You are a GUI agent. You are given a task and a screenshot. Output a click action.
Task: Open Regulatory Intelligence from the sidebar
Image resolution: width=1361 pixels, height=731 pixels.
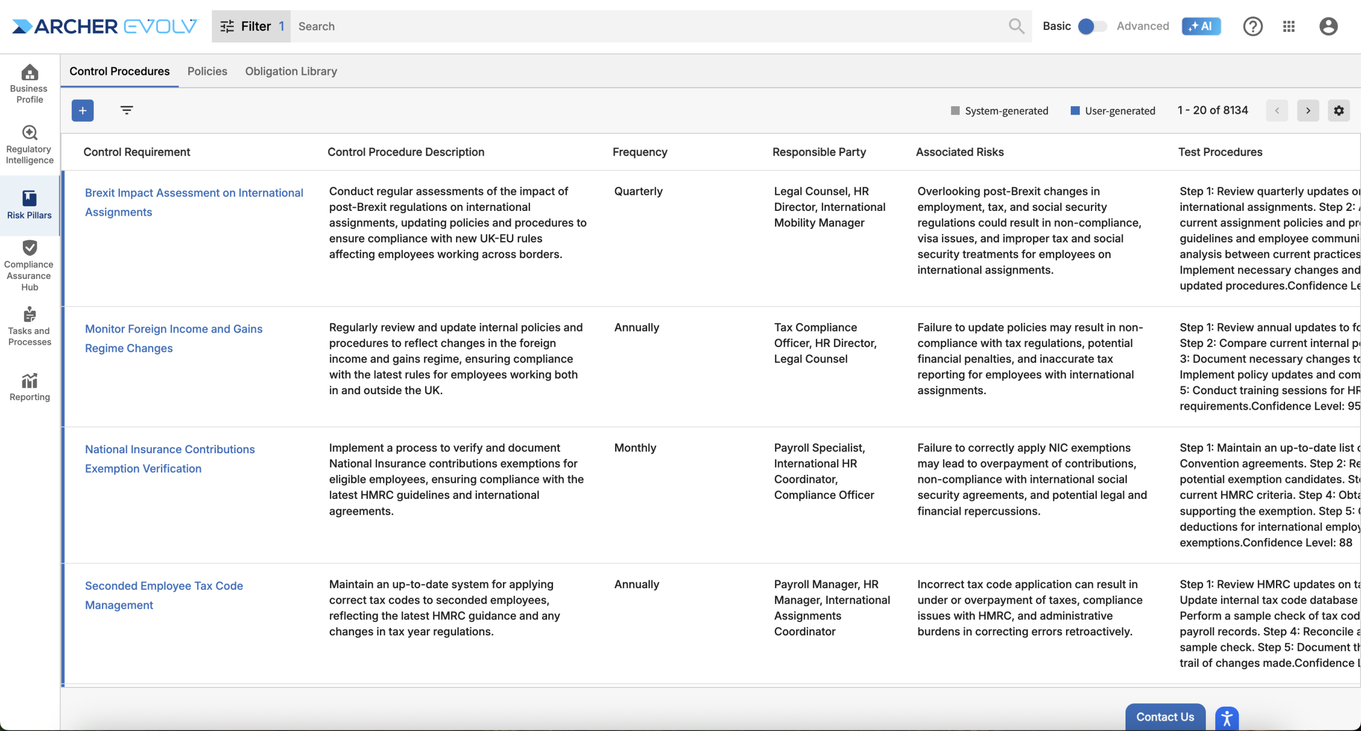(x=29, y=144)
